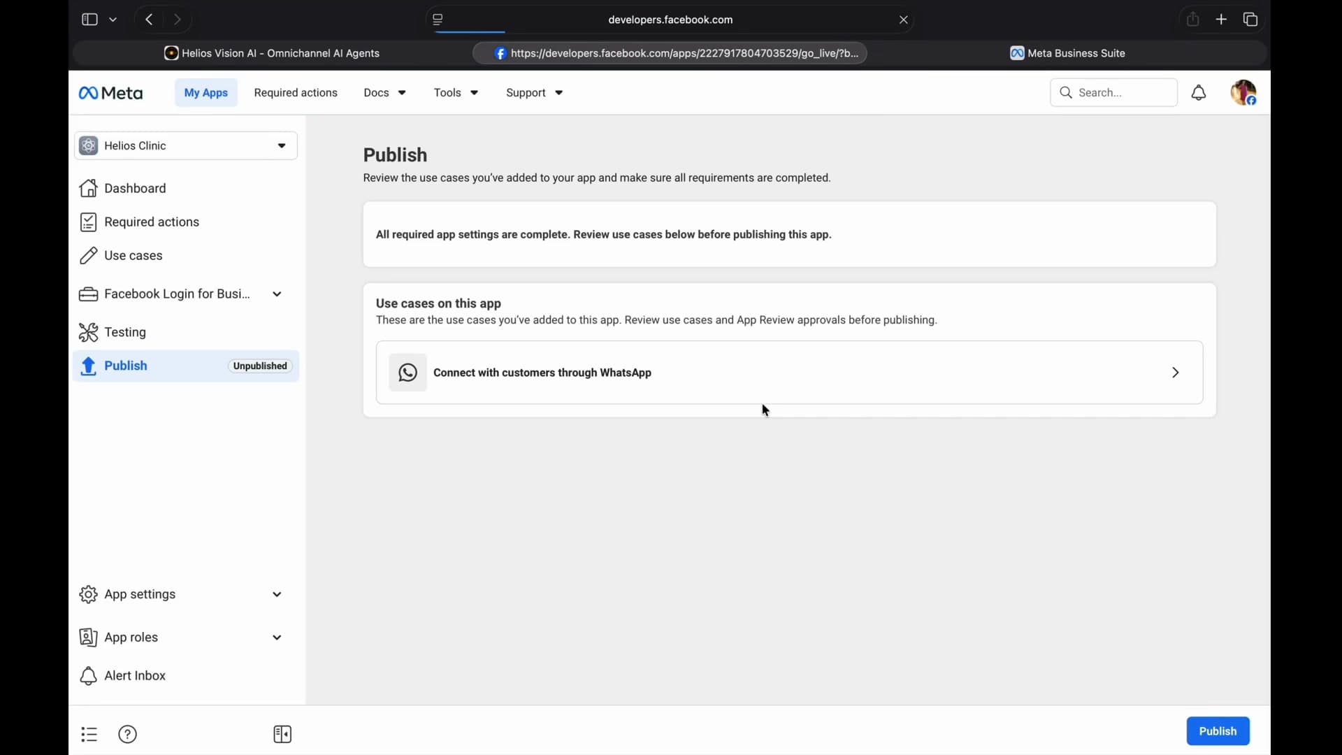This screenshot has width=1342, height=755.
Task: Expand App roles section
Action: point(277,638)
